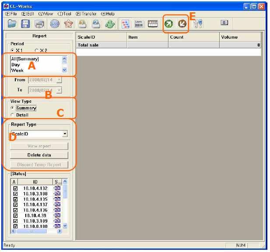
Task: Click the brown down-left arrow icon
Action: 182,24
